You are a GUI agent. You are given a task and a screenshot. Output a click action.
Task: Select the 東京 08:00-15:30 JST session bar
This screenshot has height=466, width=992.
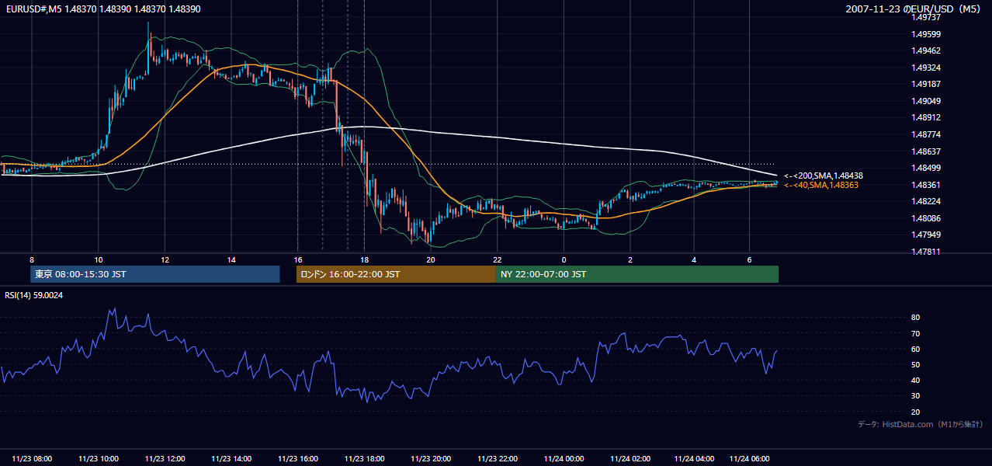pyautogui.click(x=155, y=274)
